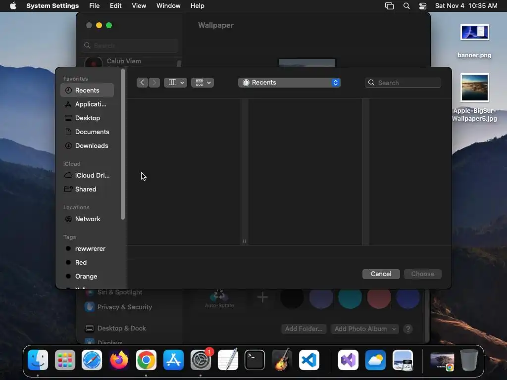Open TextEdit from the Dock
507x380 pixels.
[228, 360]
